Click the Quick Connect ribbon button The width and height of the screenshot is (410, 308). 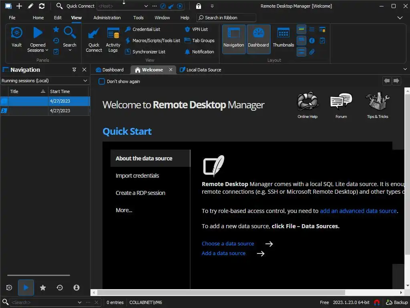(94, 40)
